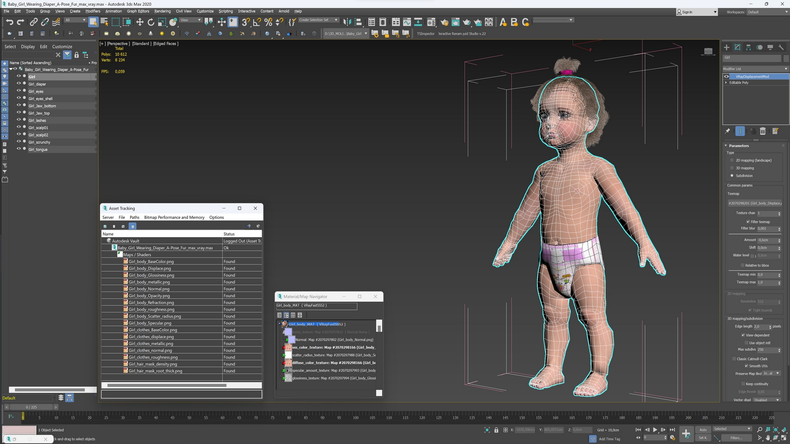Open Render Setup teapot icon
Image resolution: width=790 pixels, height=444 pixels.
[444, 22]
